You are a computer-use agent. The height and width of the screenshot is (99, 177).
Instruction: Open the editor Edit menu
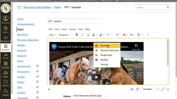(x=51, y=29)
